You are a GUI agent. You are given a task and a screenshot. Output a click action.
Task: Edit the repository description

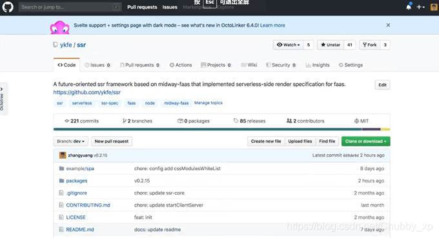click(x=382, y=84)
